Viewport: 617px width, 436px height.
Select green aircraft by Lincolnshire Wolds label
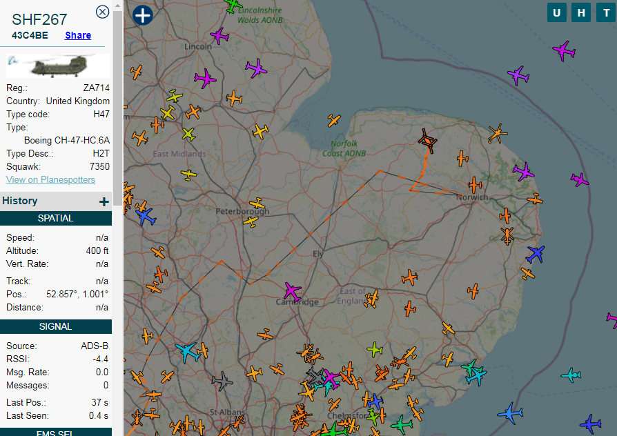coord(233,6)
